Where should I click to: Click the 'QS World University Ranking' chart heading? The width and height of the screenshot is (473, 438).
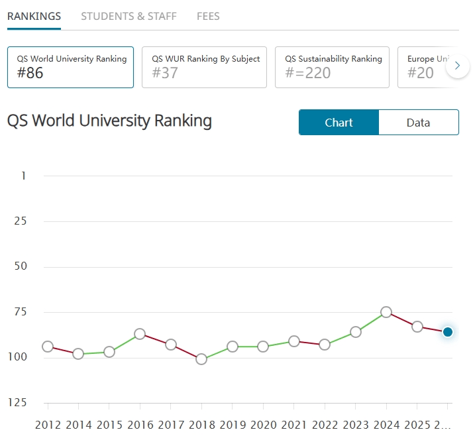tap(109, 121)
